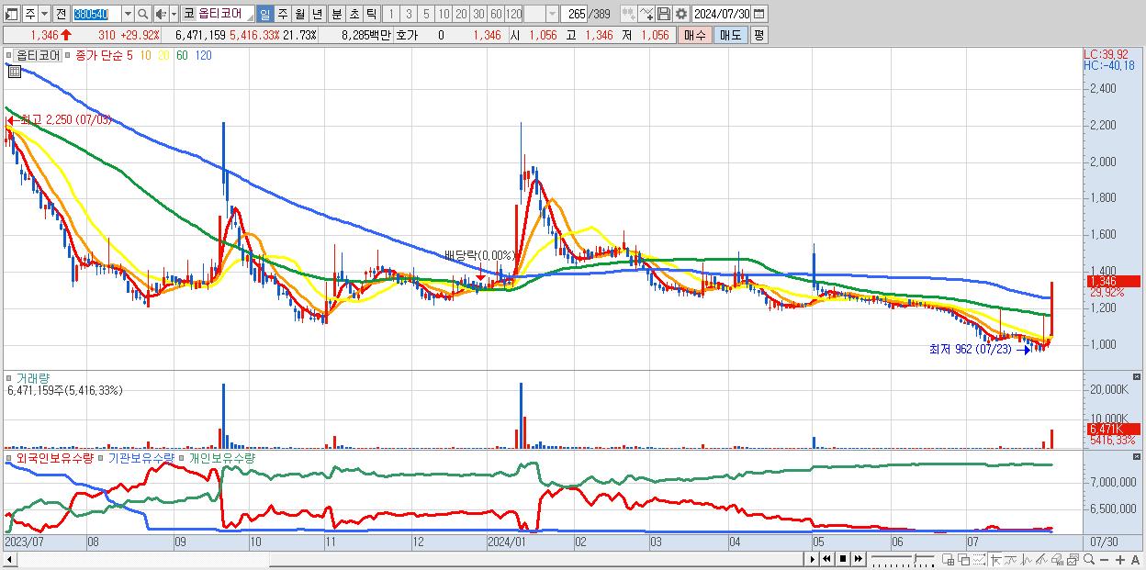The width and height of the screenshot is (1146, 570).
Task: Click the small box beside 옵티코어 legend
Action: pos(10,55)
